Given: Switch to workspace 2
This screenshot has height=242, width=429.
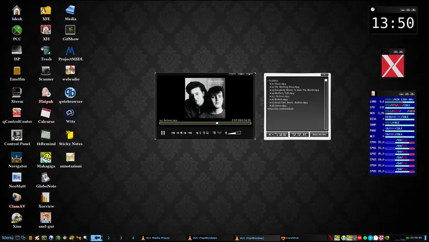Looking at the screenshot, I should 109,238.
